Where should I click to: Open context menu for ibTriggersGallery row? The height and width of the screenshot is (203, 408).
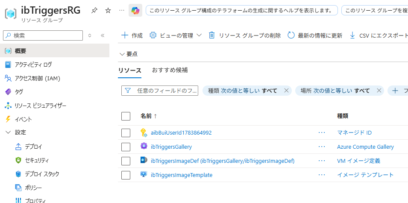322,147
